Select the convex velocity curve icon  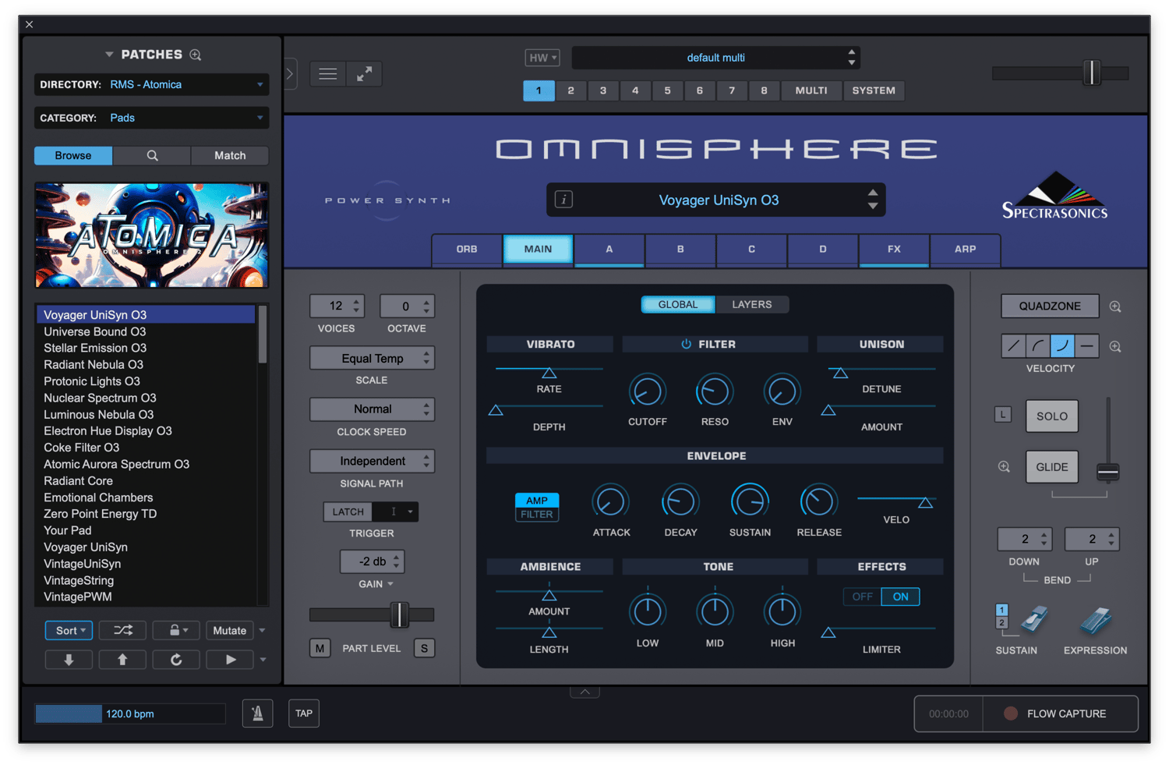point(1037,345)
